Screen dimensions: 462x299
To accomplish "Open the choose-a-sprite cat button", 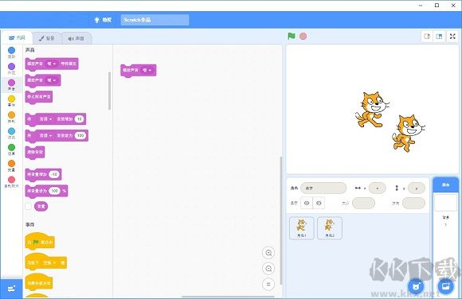I will click(416, 286).
